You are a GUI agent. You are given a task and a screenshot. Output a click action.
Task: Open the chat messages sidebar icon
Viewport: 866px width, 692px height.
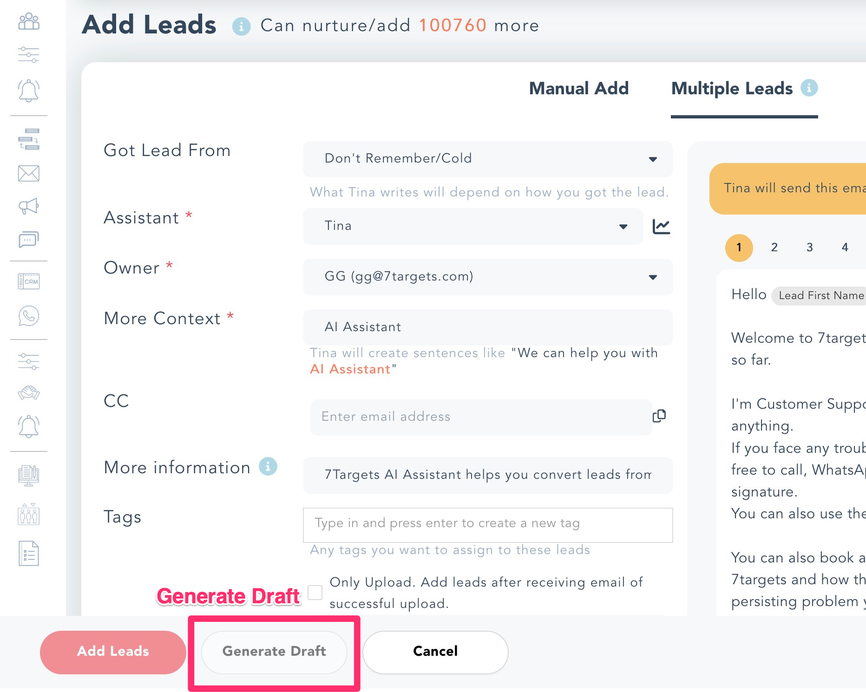coord(29,239)
